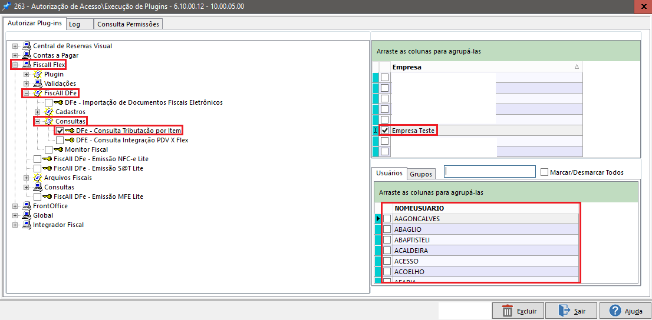
Task: Check user AAGONCALVES
Action: click(x=387, y=218)
